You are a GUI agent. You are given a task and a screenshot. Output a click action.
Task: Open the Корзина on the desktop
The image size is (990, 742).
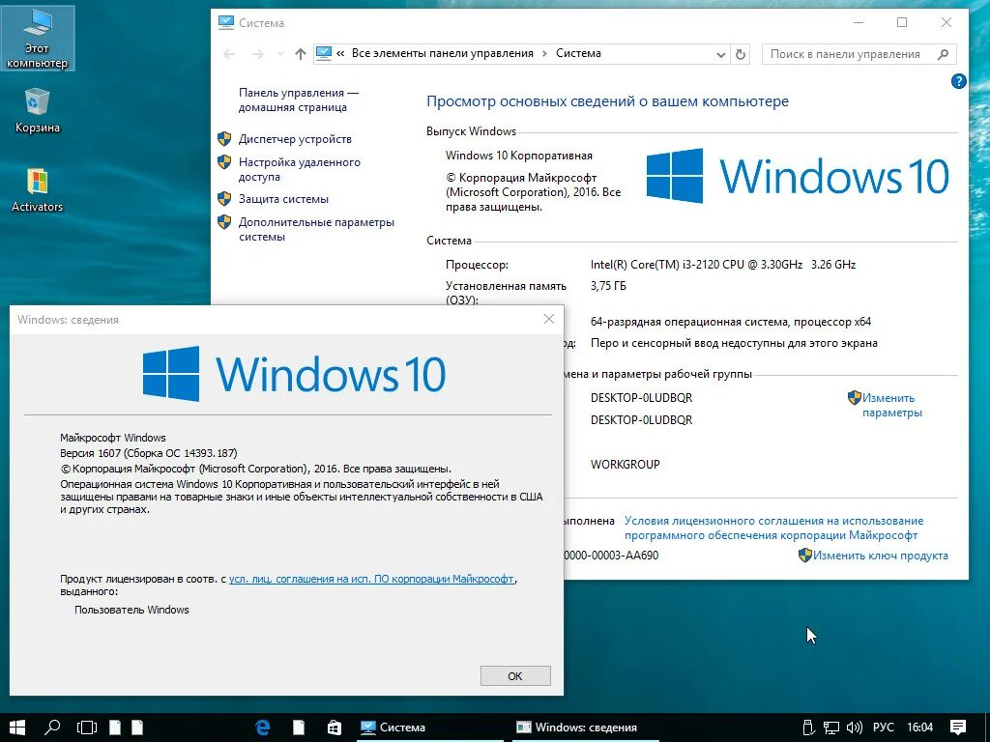tap(37, 106)
